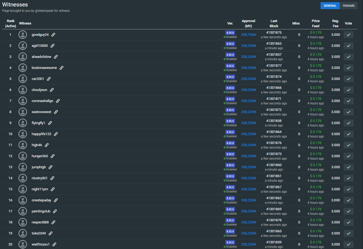Click block number 41301875
Screen dimensions: 363x249
(274, 33)
